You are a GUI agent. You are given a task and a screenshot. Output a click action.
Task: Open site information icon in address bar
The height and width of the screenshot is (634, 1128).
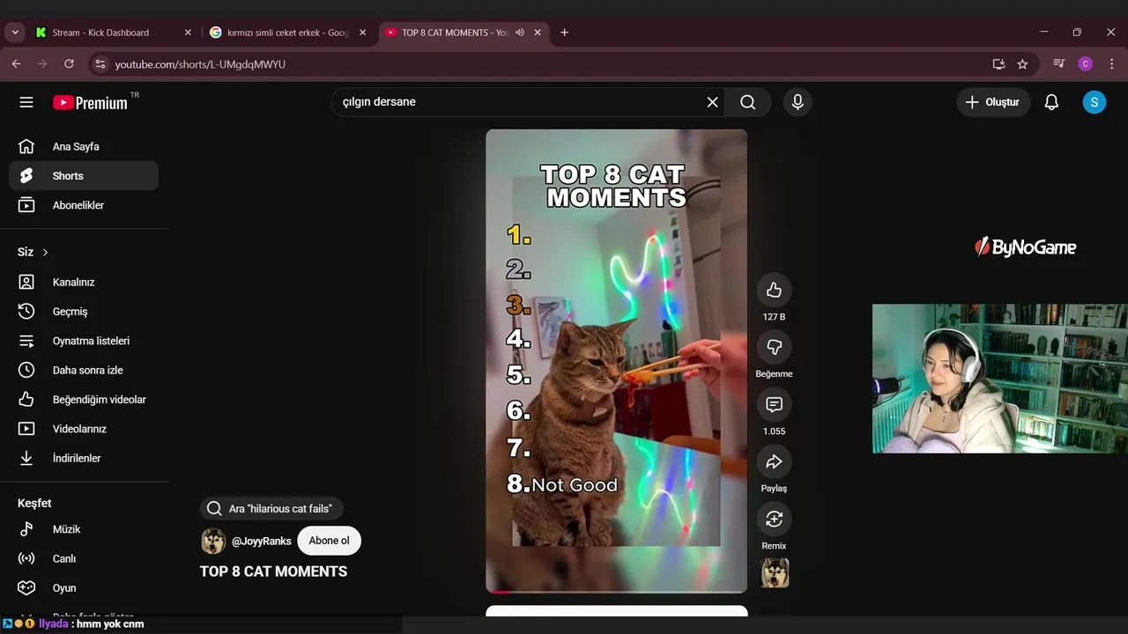(x=100, y=64)
